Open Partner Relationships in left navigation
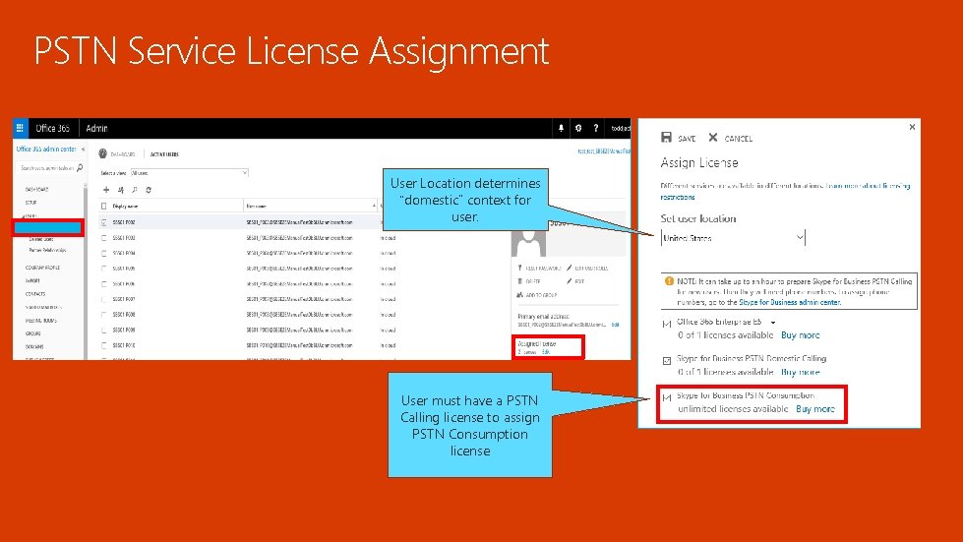The width and height of the screenshot is (963, 542). click(x=47, y=251)
